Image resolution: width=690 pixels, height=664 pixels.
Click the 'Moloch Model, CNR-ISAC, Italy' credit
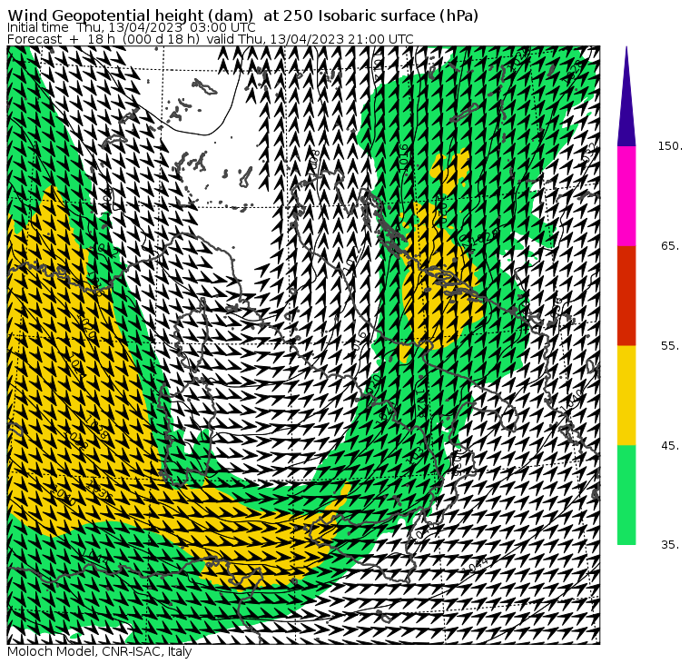[100, 651]
